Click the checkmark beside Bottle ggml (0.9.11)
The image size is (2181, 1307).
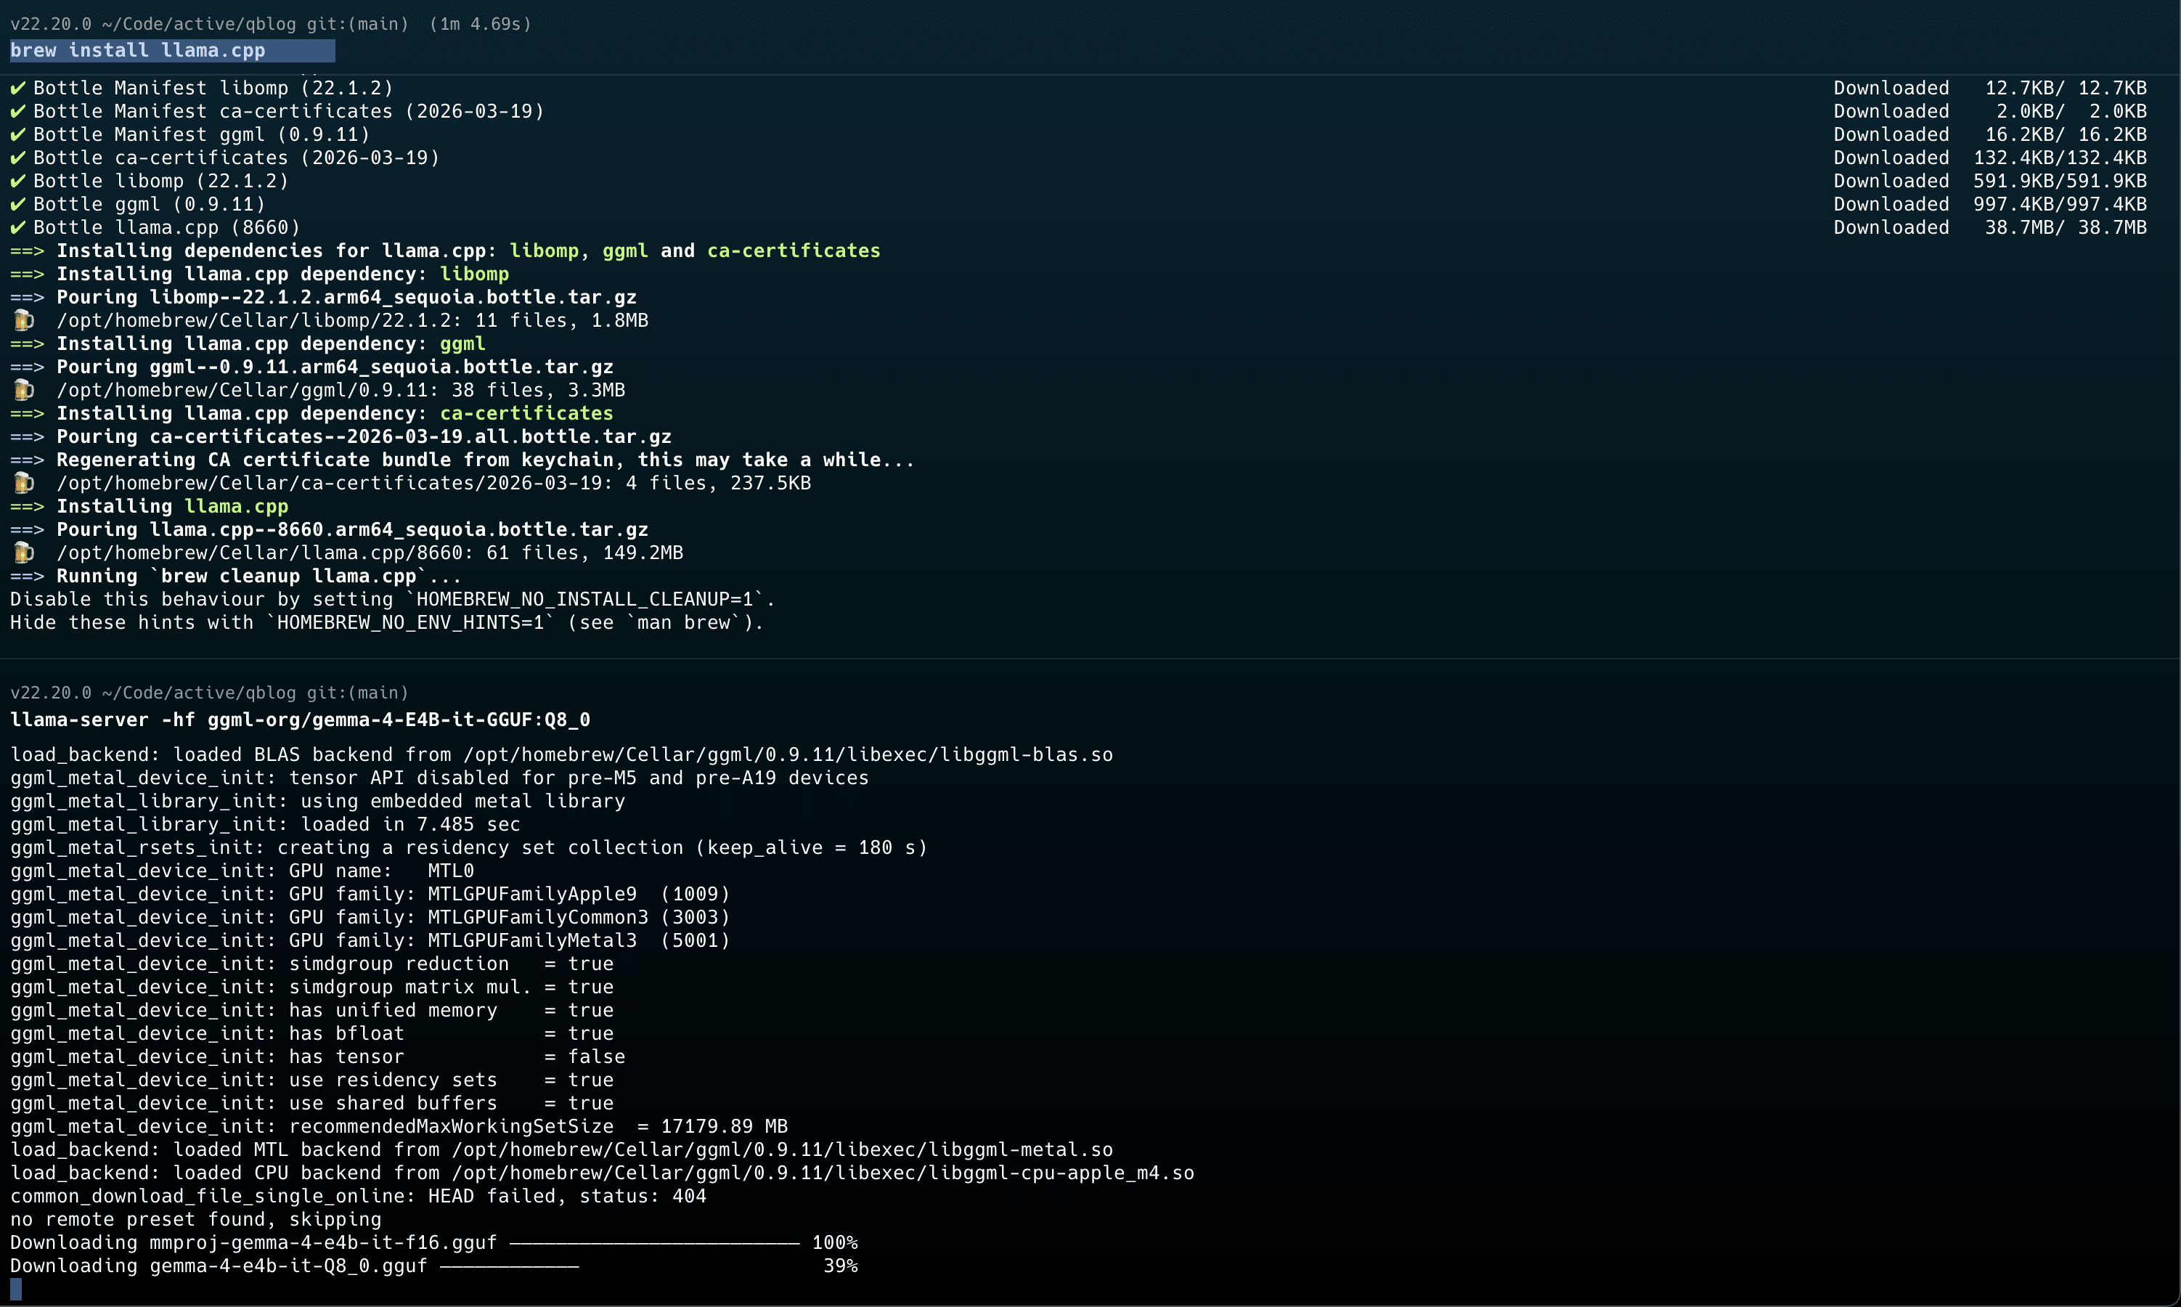(x=17, y=204)
